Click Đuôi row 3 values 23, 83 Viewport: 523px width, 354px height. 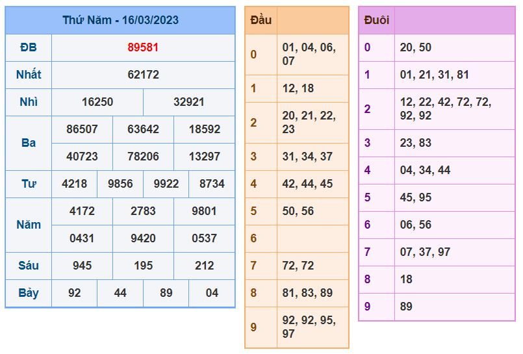pyautogui.click(x=416, y=143)
